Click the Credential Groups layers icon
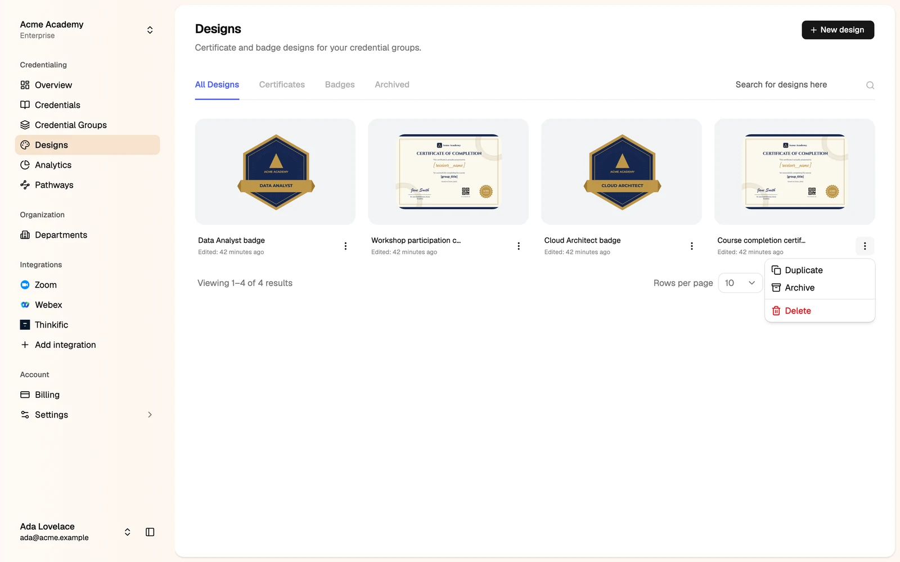The height and width of the screenshot is (562, 900). tap(25, 125)
